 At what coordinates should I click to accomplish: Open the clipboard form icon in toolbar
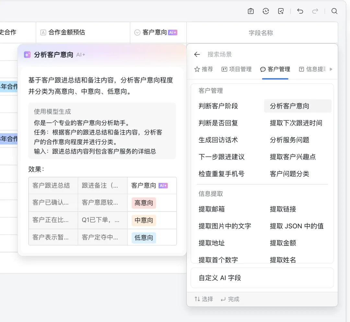pyautogui.click(x=251, y=11)
